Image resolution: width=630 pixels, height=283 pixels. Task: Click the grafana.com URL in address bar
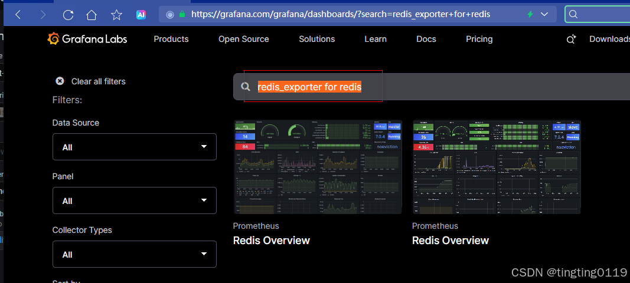pyautogui.click(x=341, y=15)
